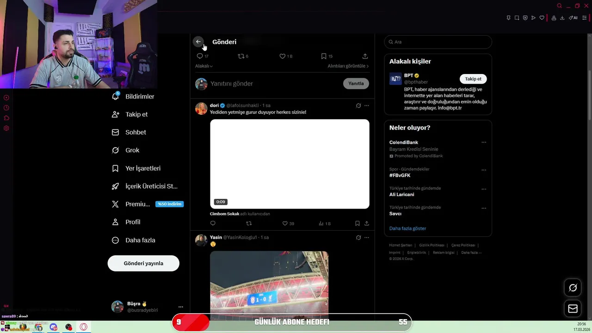View analytics icon on dori's reply

321,223
